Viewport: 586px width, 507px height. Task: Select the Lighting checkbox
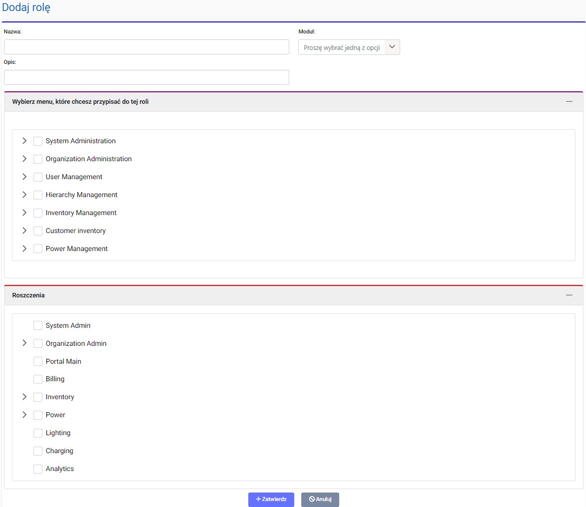pyautogui.click(x=38, y=433)
